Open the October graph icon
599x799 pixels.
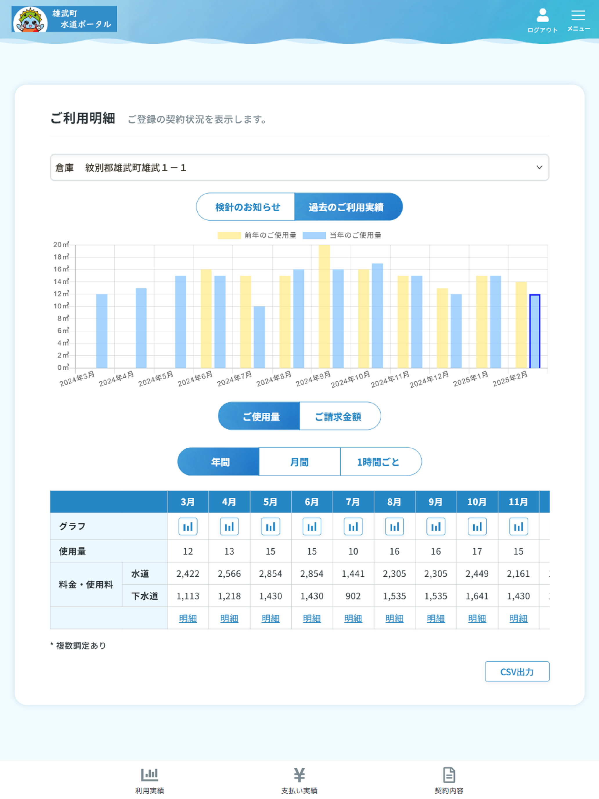[477, 527]
